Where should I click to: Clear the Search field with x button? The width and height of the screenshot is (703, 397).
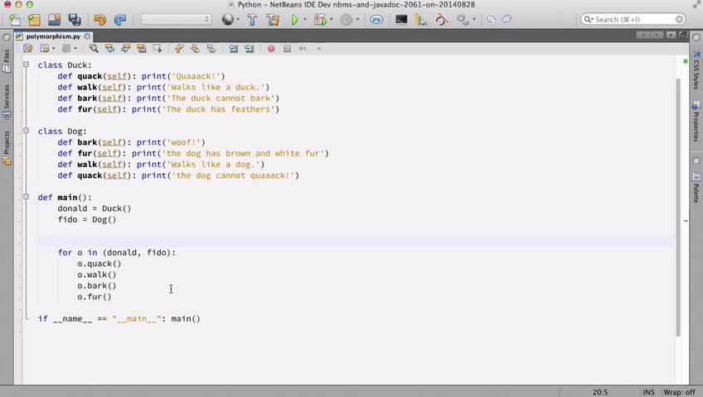point(680,19)
